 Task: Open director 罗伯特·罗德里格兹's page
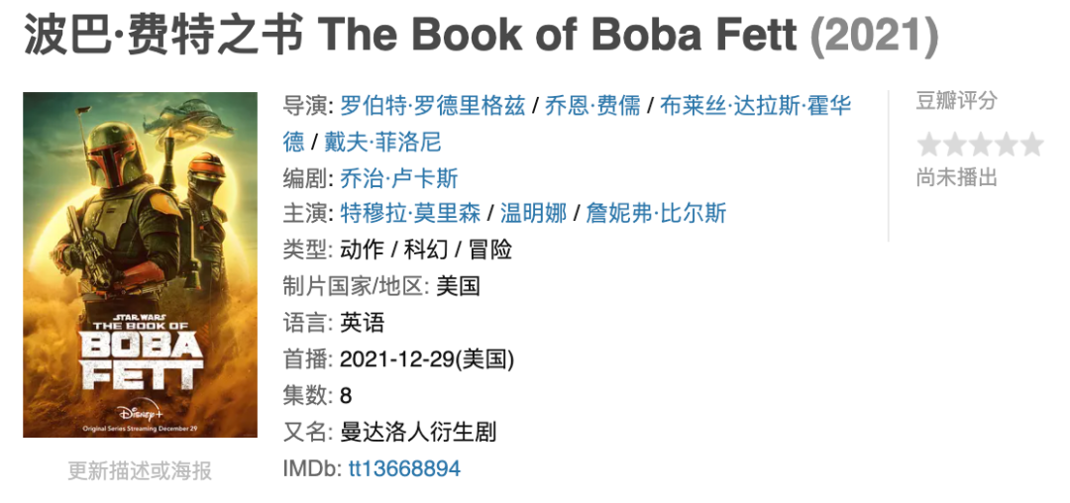(x=432, y=106)
